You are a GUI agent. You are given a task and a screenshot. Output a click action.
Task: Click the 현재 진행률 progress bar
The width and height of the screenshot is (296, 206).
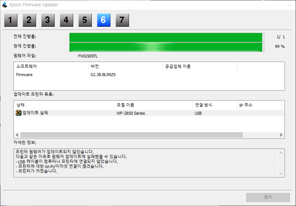[167, 47]
